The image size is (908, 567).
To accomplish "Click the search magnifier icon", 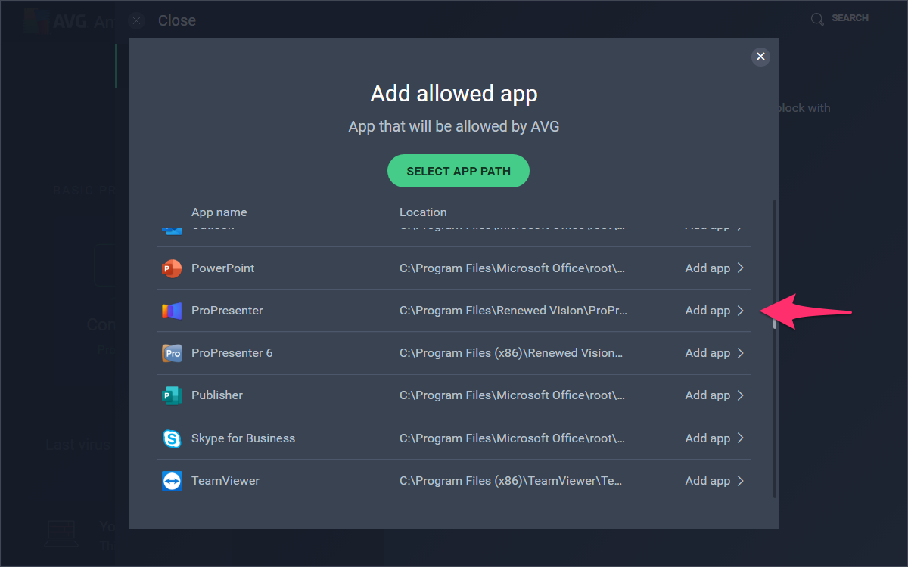I will coord(817,19).
